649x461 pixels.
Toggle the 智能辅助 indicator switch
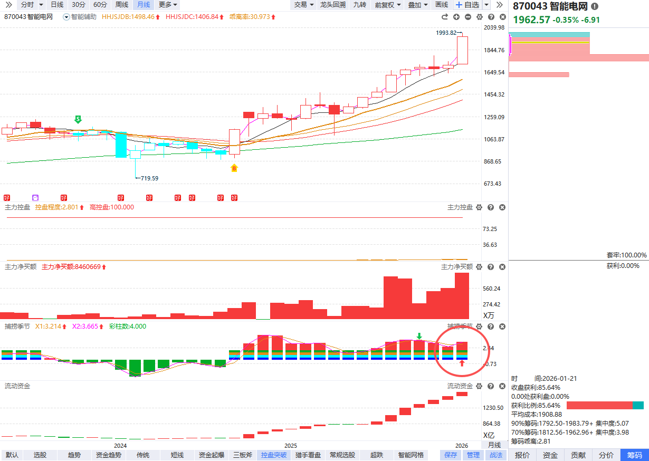tap(66, 17)
